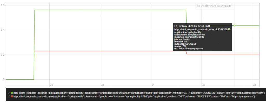
Task: Select the tomgregory.com legend series label
Action: coord(139,93)
